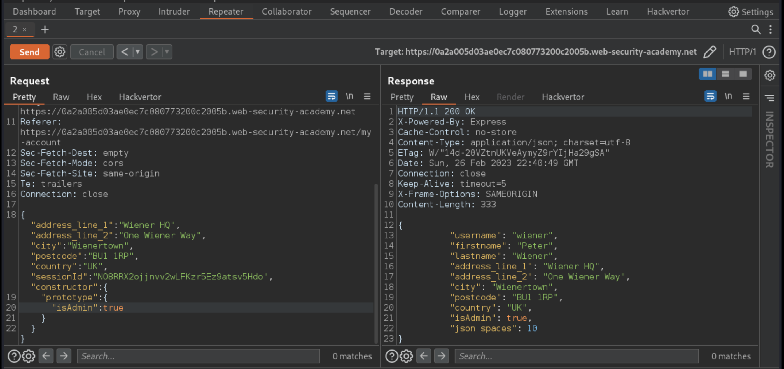
Task: Open send request options gear beside Send
Action: tap(60, 52)
